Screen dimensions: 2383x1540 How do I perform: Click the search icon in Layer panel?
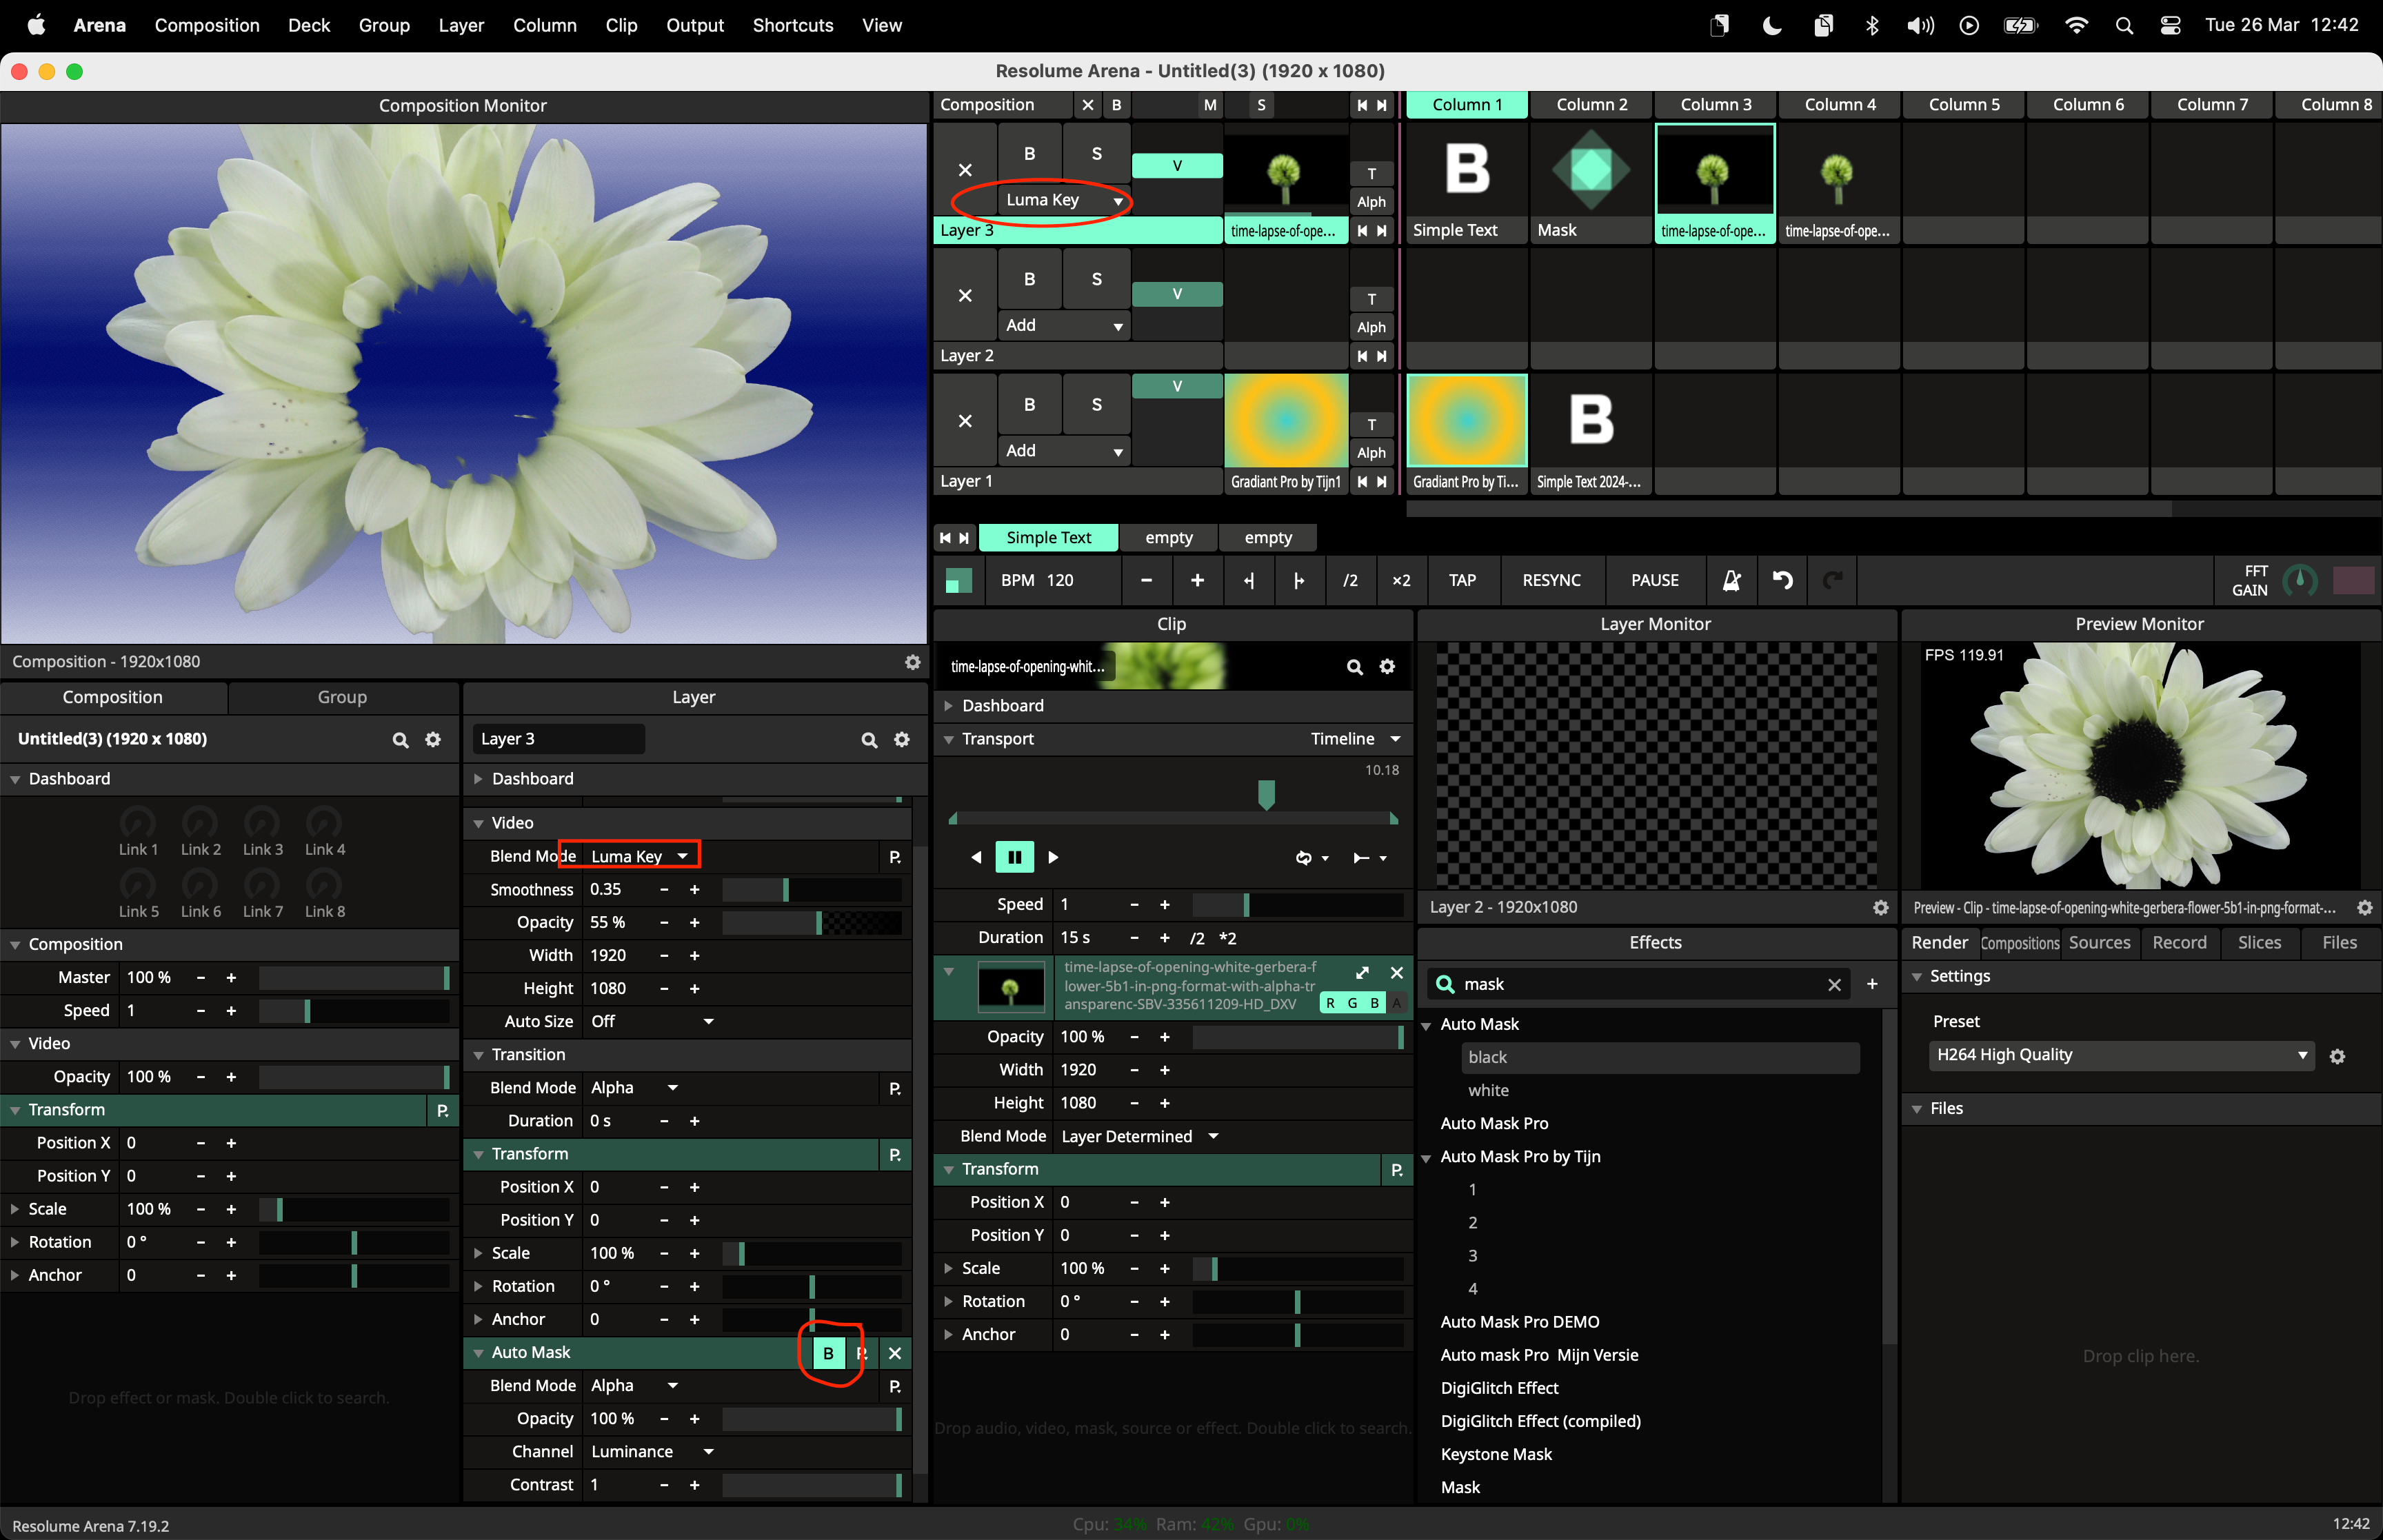pos(869,740)
